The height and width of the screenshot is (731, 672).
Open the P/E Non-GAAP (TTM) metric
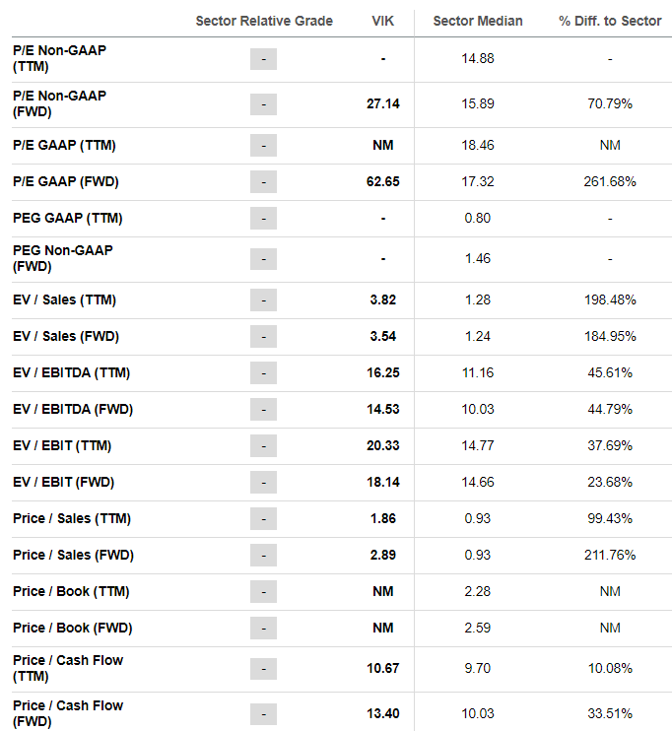tap(59, 59)
